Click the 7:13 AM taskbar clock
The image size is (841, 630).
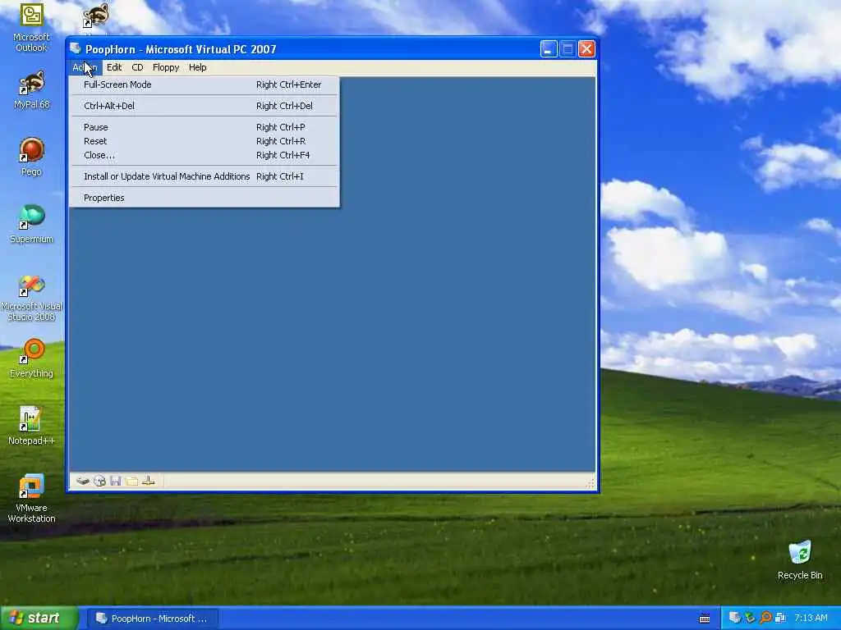811,619
